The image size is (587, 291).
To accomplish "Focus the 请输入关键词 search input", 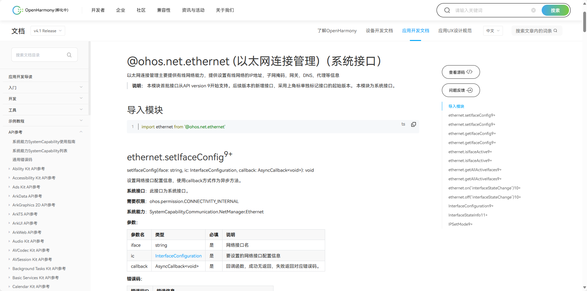I will point(491,10).
